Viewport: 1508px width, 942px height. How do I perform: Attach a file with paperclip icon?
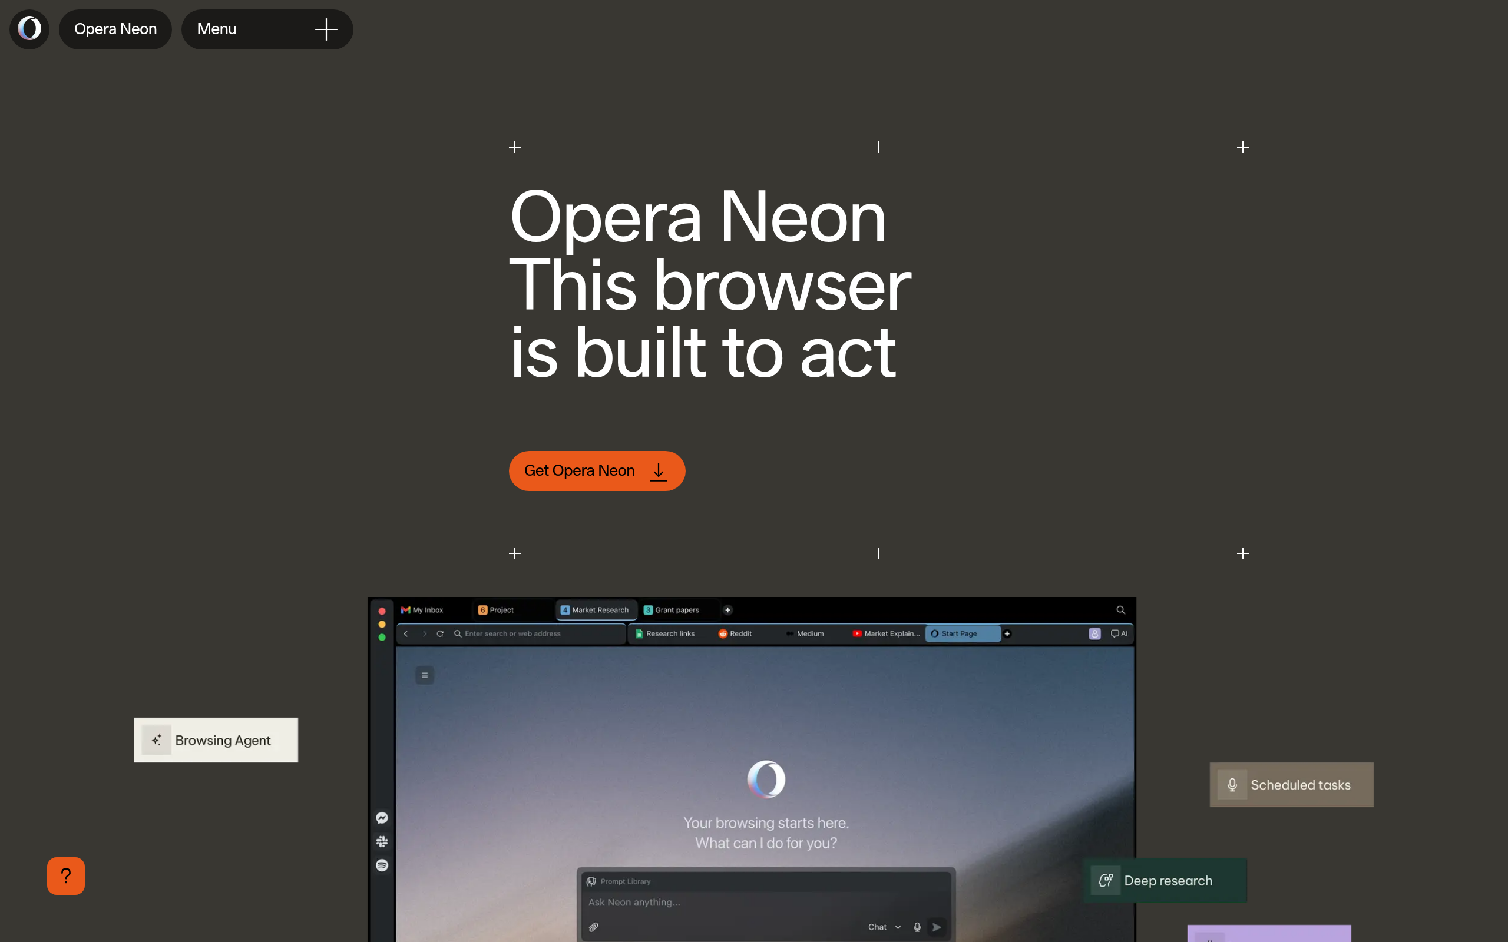[x=594, y=927]
